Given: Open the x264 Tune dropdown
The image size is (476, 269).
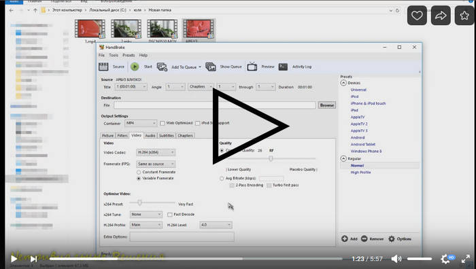Looking at the screenshot, I should 146,215.
